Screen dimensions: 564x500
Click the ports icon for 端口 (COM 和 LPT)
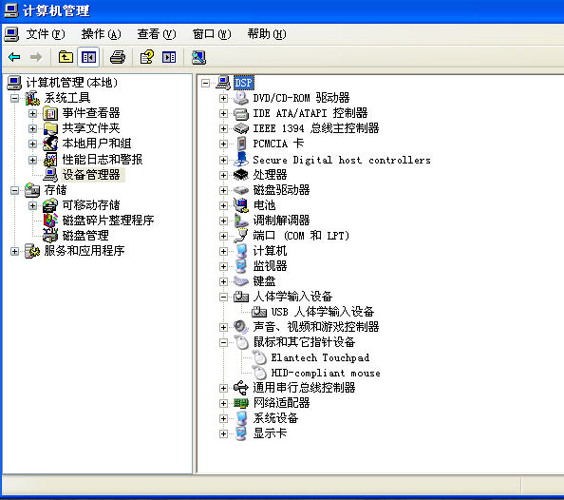coord(240,236)
